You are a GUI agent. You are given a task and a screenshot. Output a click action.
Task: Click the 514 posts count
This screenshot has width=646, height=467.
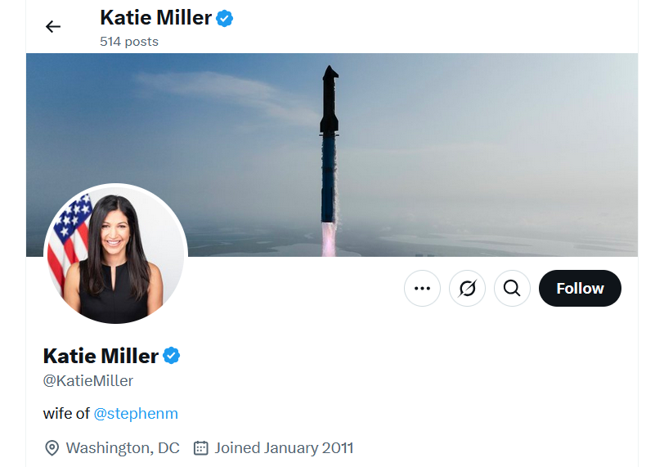(129, 42)
